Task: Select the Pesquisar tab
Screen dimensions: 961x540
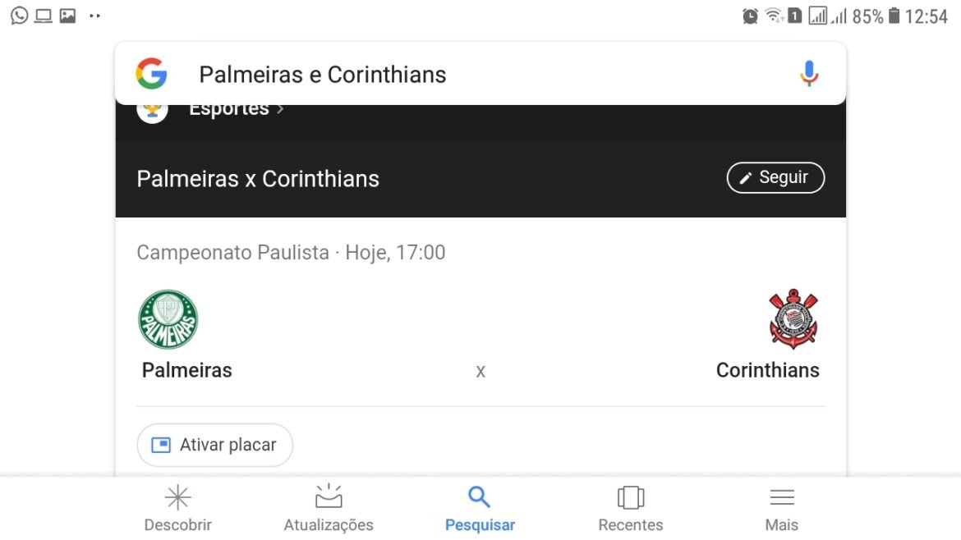Action: (x=480, y=508)
